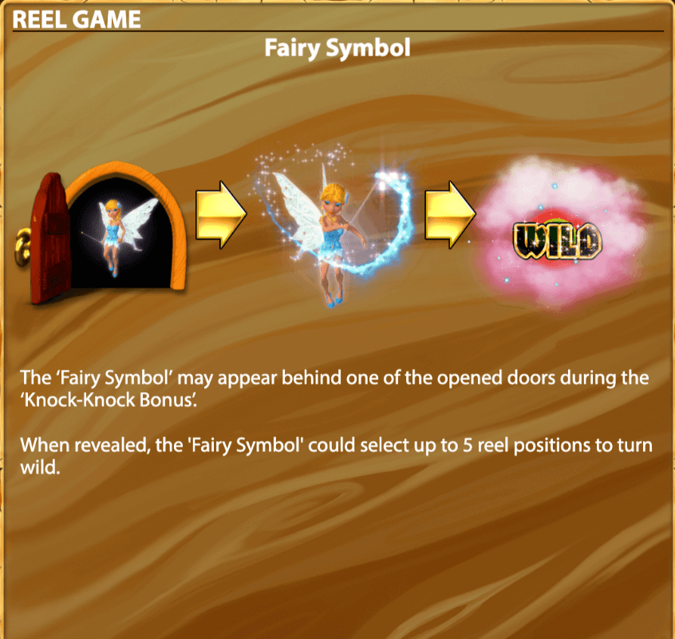Click the golden doorknob on the door

(22, 247)
